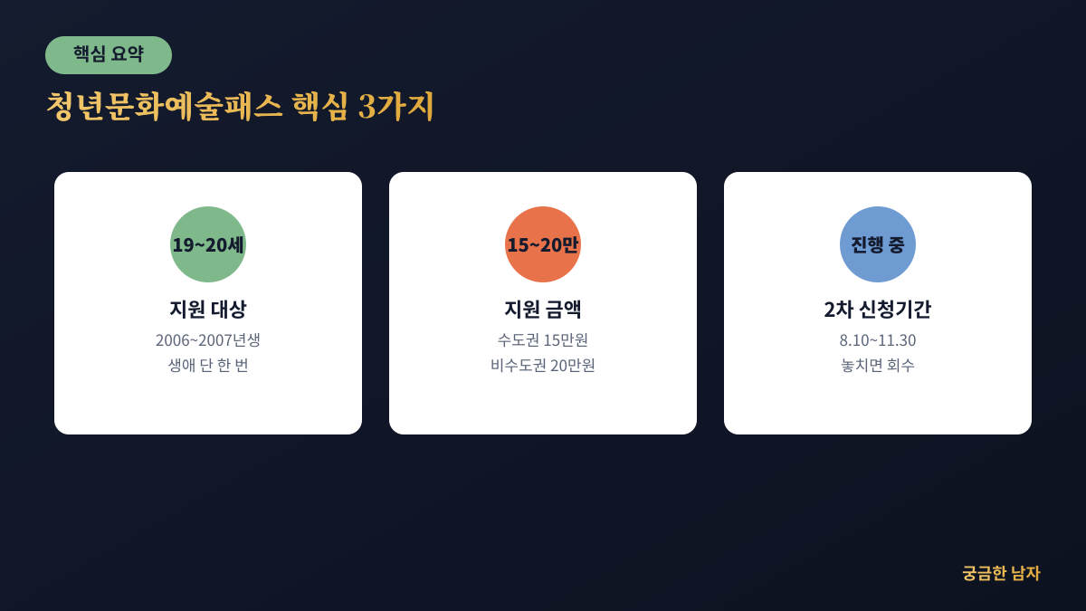Screen dimensions: 1086x611
Task: Click the blue 진행 중 circle badge
Action: 878,244
